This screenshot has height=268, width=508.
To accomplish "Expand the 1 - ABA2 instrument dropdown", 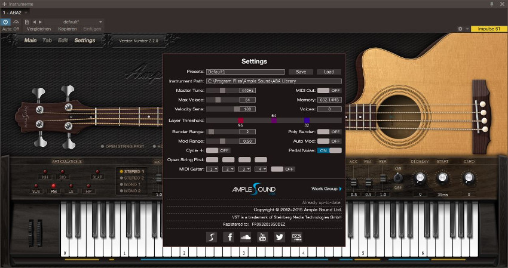I will pyautogui.click(x=26, y=13).
